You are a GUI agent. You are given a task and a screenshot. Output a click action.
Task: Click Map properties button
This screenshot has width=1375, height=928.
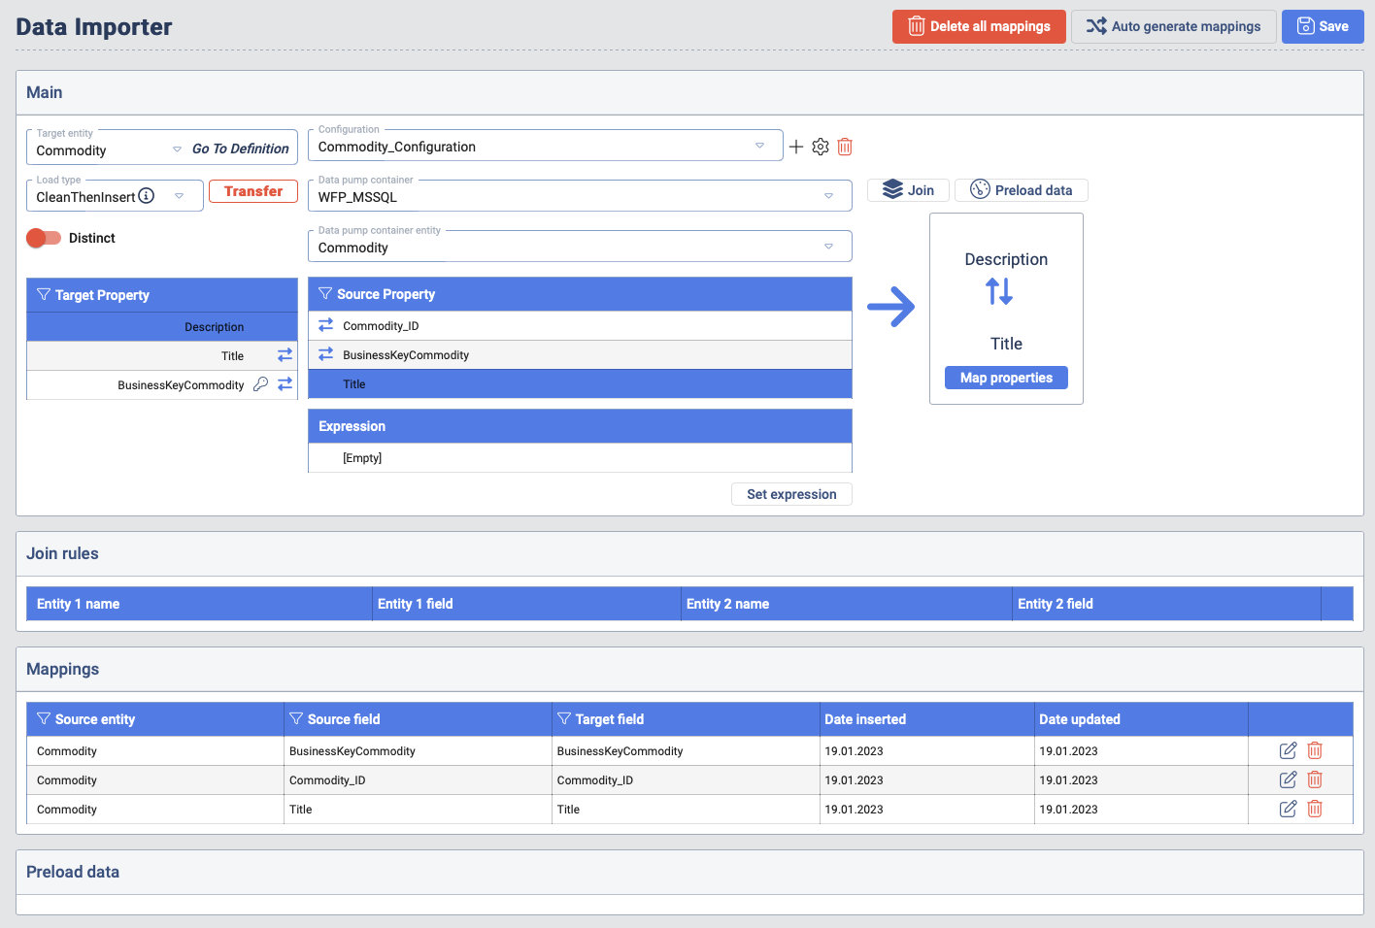pyautogui.click(x=1006, y=378)
